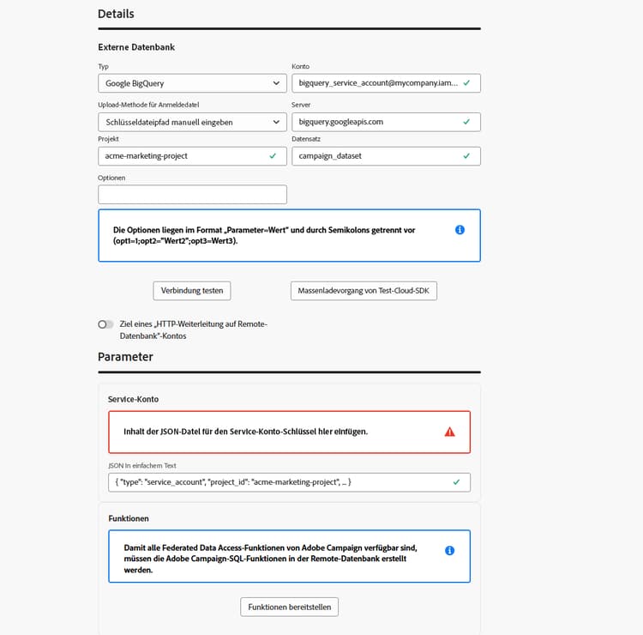
Task: Click the "Die Optionen liegen im Format" text
Action: click(x=264, y=236)
